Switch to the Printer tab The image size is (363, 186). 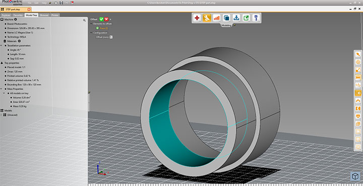coord(55,15)
